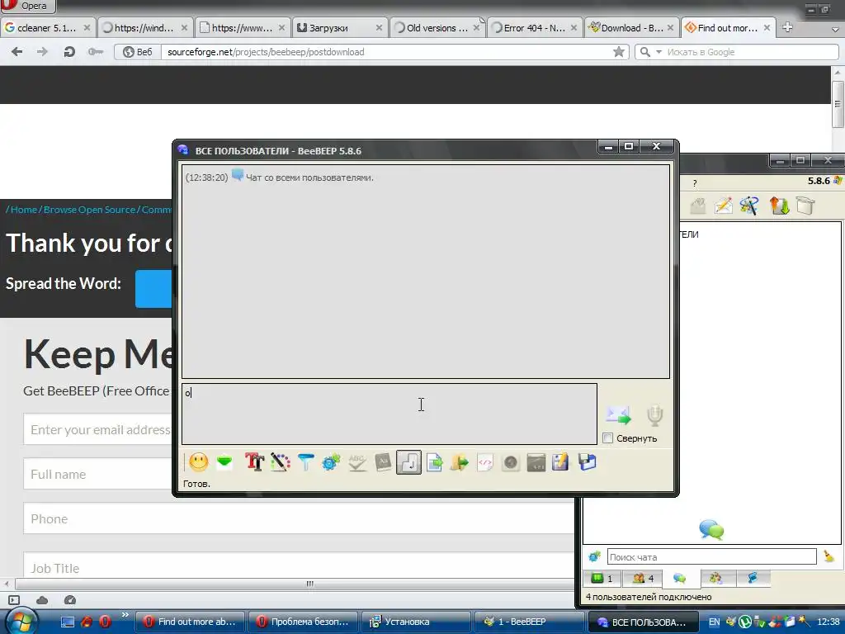845x634 pixels.
Task: Click the green envelope icon next to smiley
Action: (x=224, y=462)
